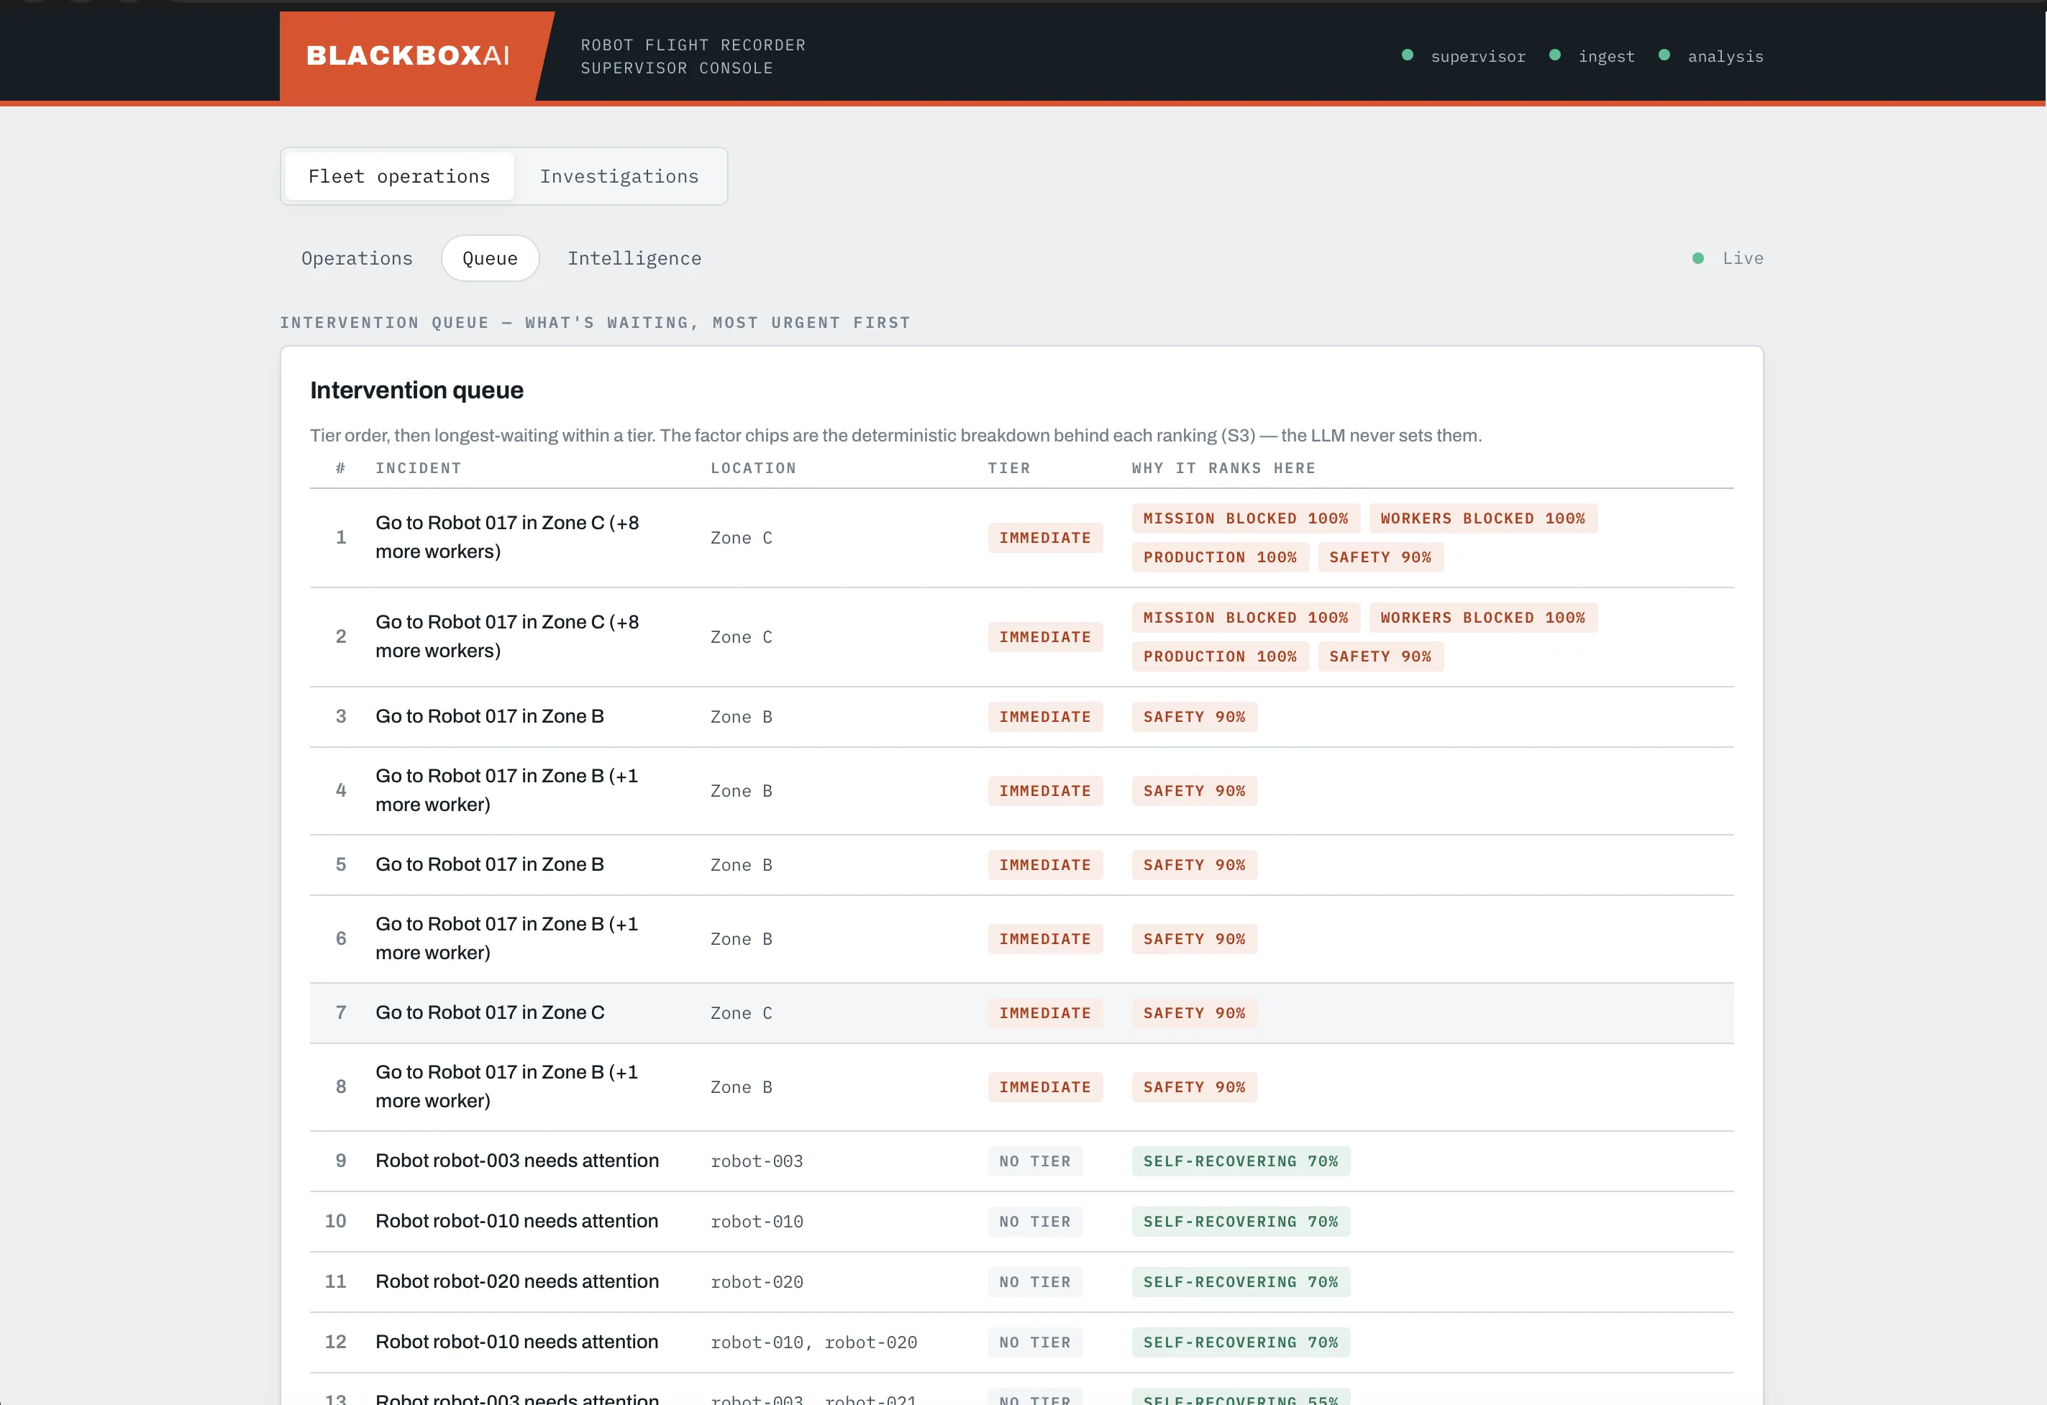Viewport: 2047px width, 1405px height.
Task: Click the BLACKBOXAI logo
Action: (408, 55)
